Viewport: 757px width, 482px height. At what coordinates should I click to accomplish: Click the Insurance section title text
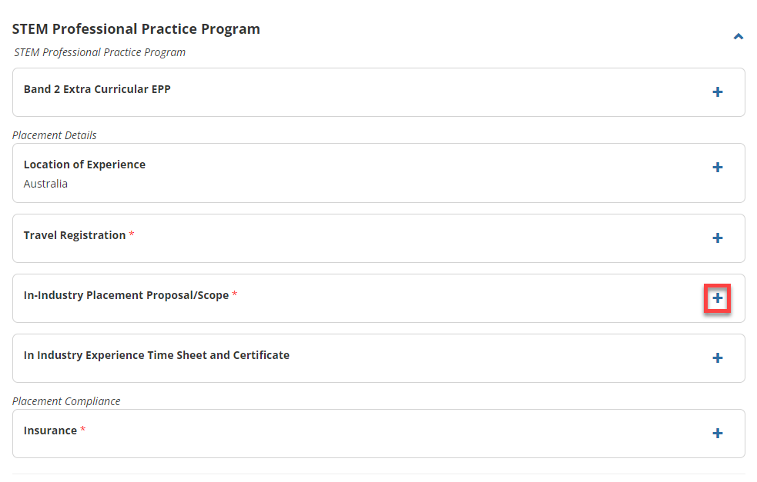pos(49,430)
